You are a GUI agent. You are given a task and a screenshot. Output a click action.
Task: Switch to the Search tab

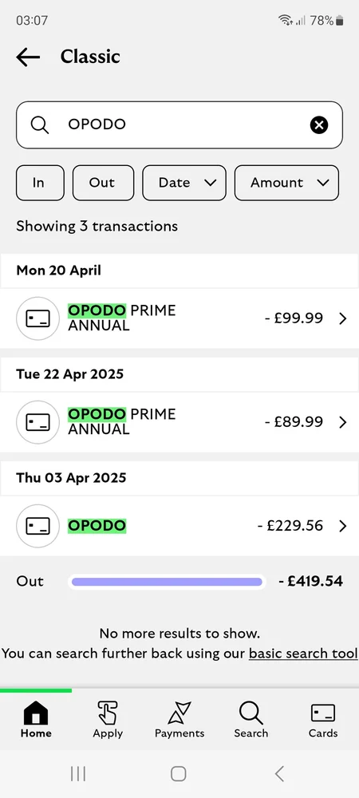pos(251,720)
